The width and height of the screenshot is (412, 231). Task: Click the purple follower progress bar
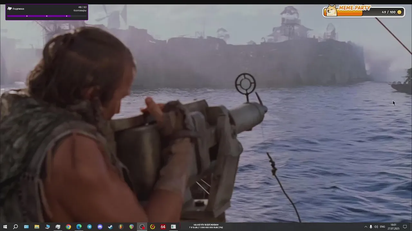tap(47, 16)
